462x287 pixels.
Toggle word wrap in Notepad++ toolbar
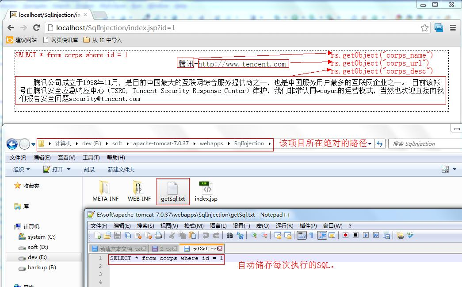(302, 235)
